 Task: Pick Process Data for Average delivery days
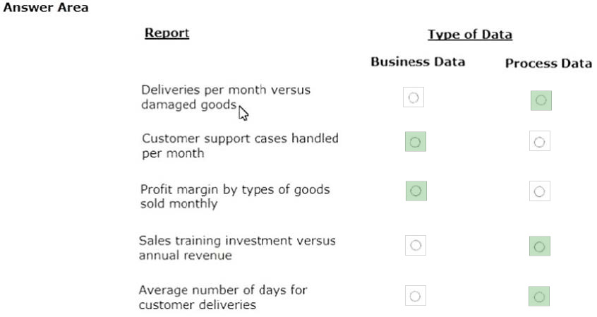[x=539, y=295]
